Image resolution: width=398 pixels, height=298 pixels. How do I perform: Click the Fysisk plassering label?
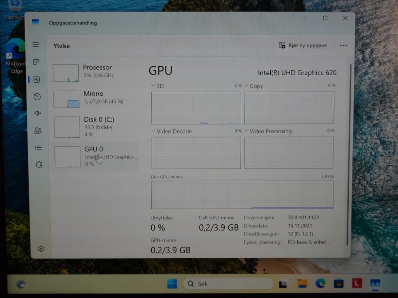click(262, 242)
